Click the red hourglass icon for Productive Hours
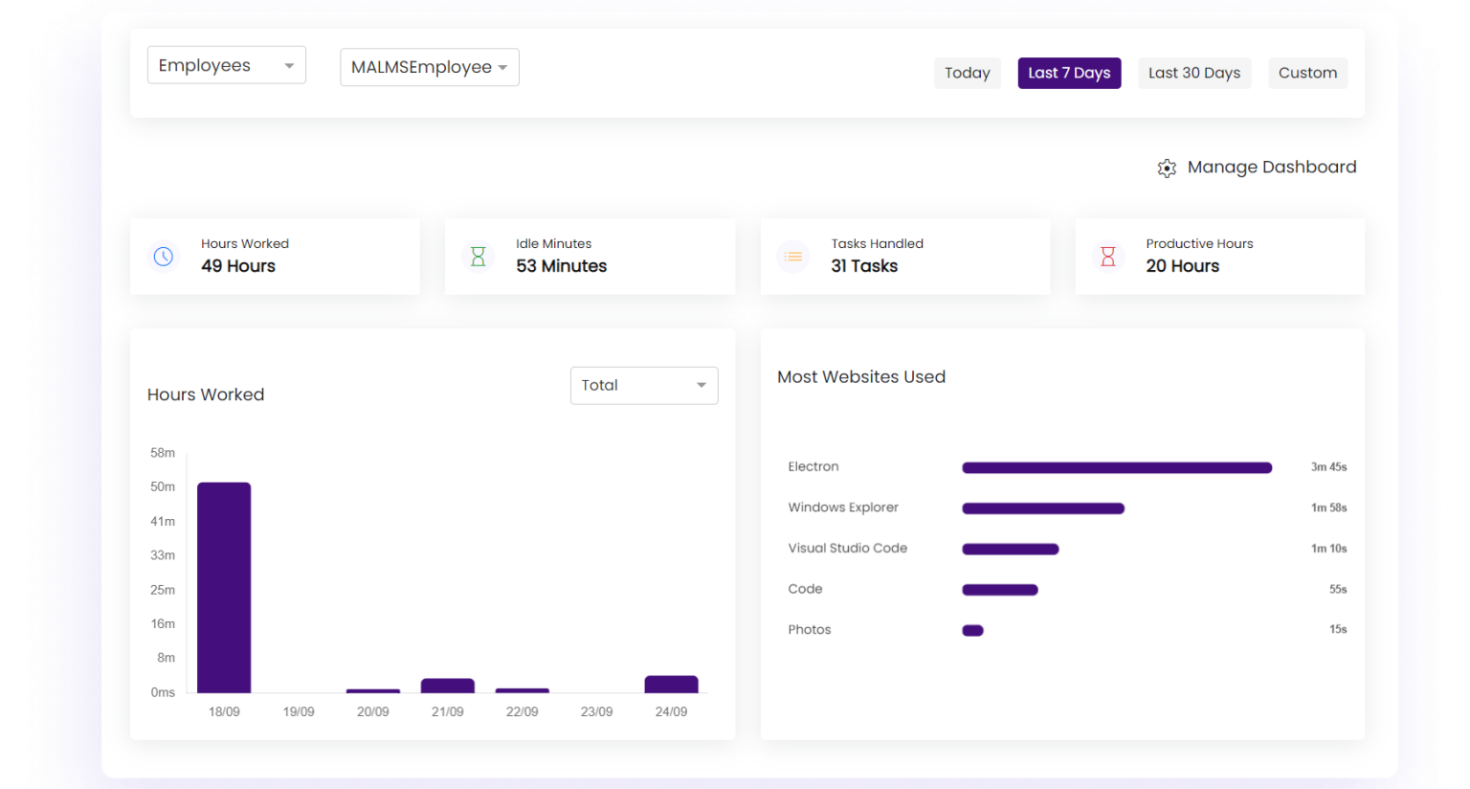Image resolution: width=1470 pixels, height=789 pixels. click(x=1107, y=256)
